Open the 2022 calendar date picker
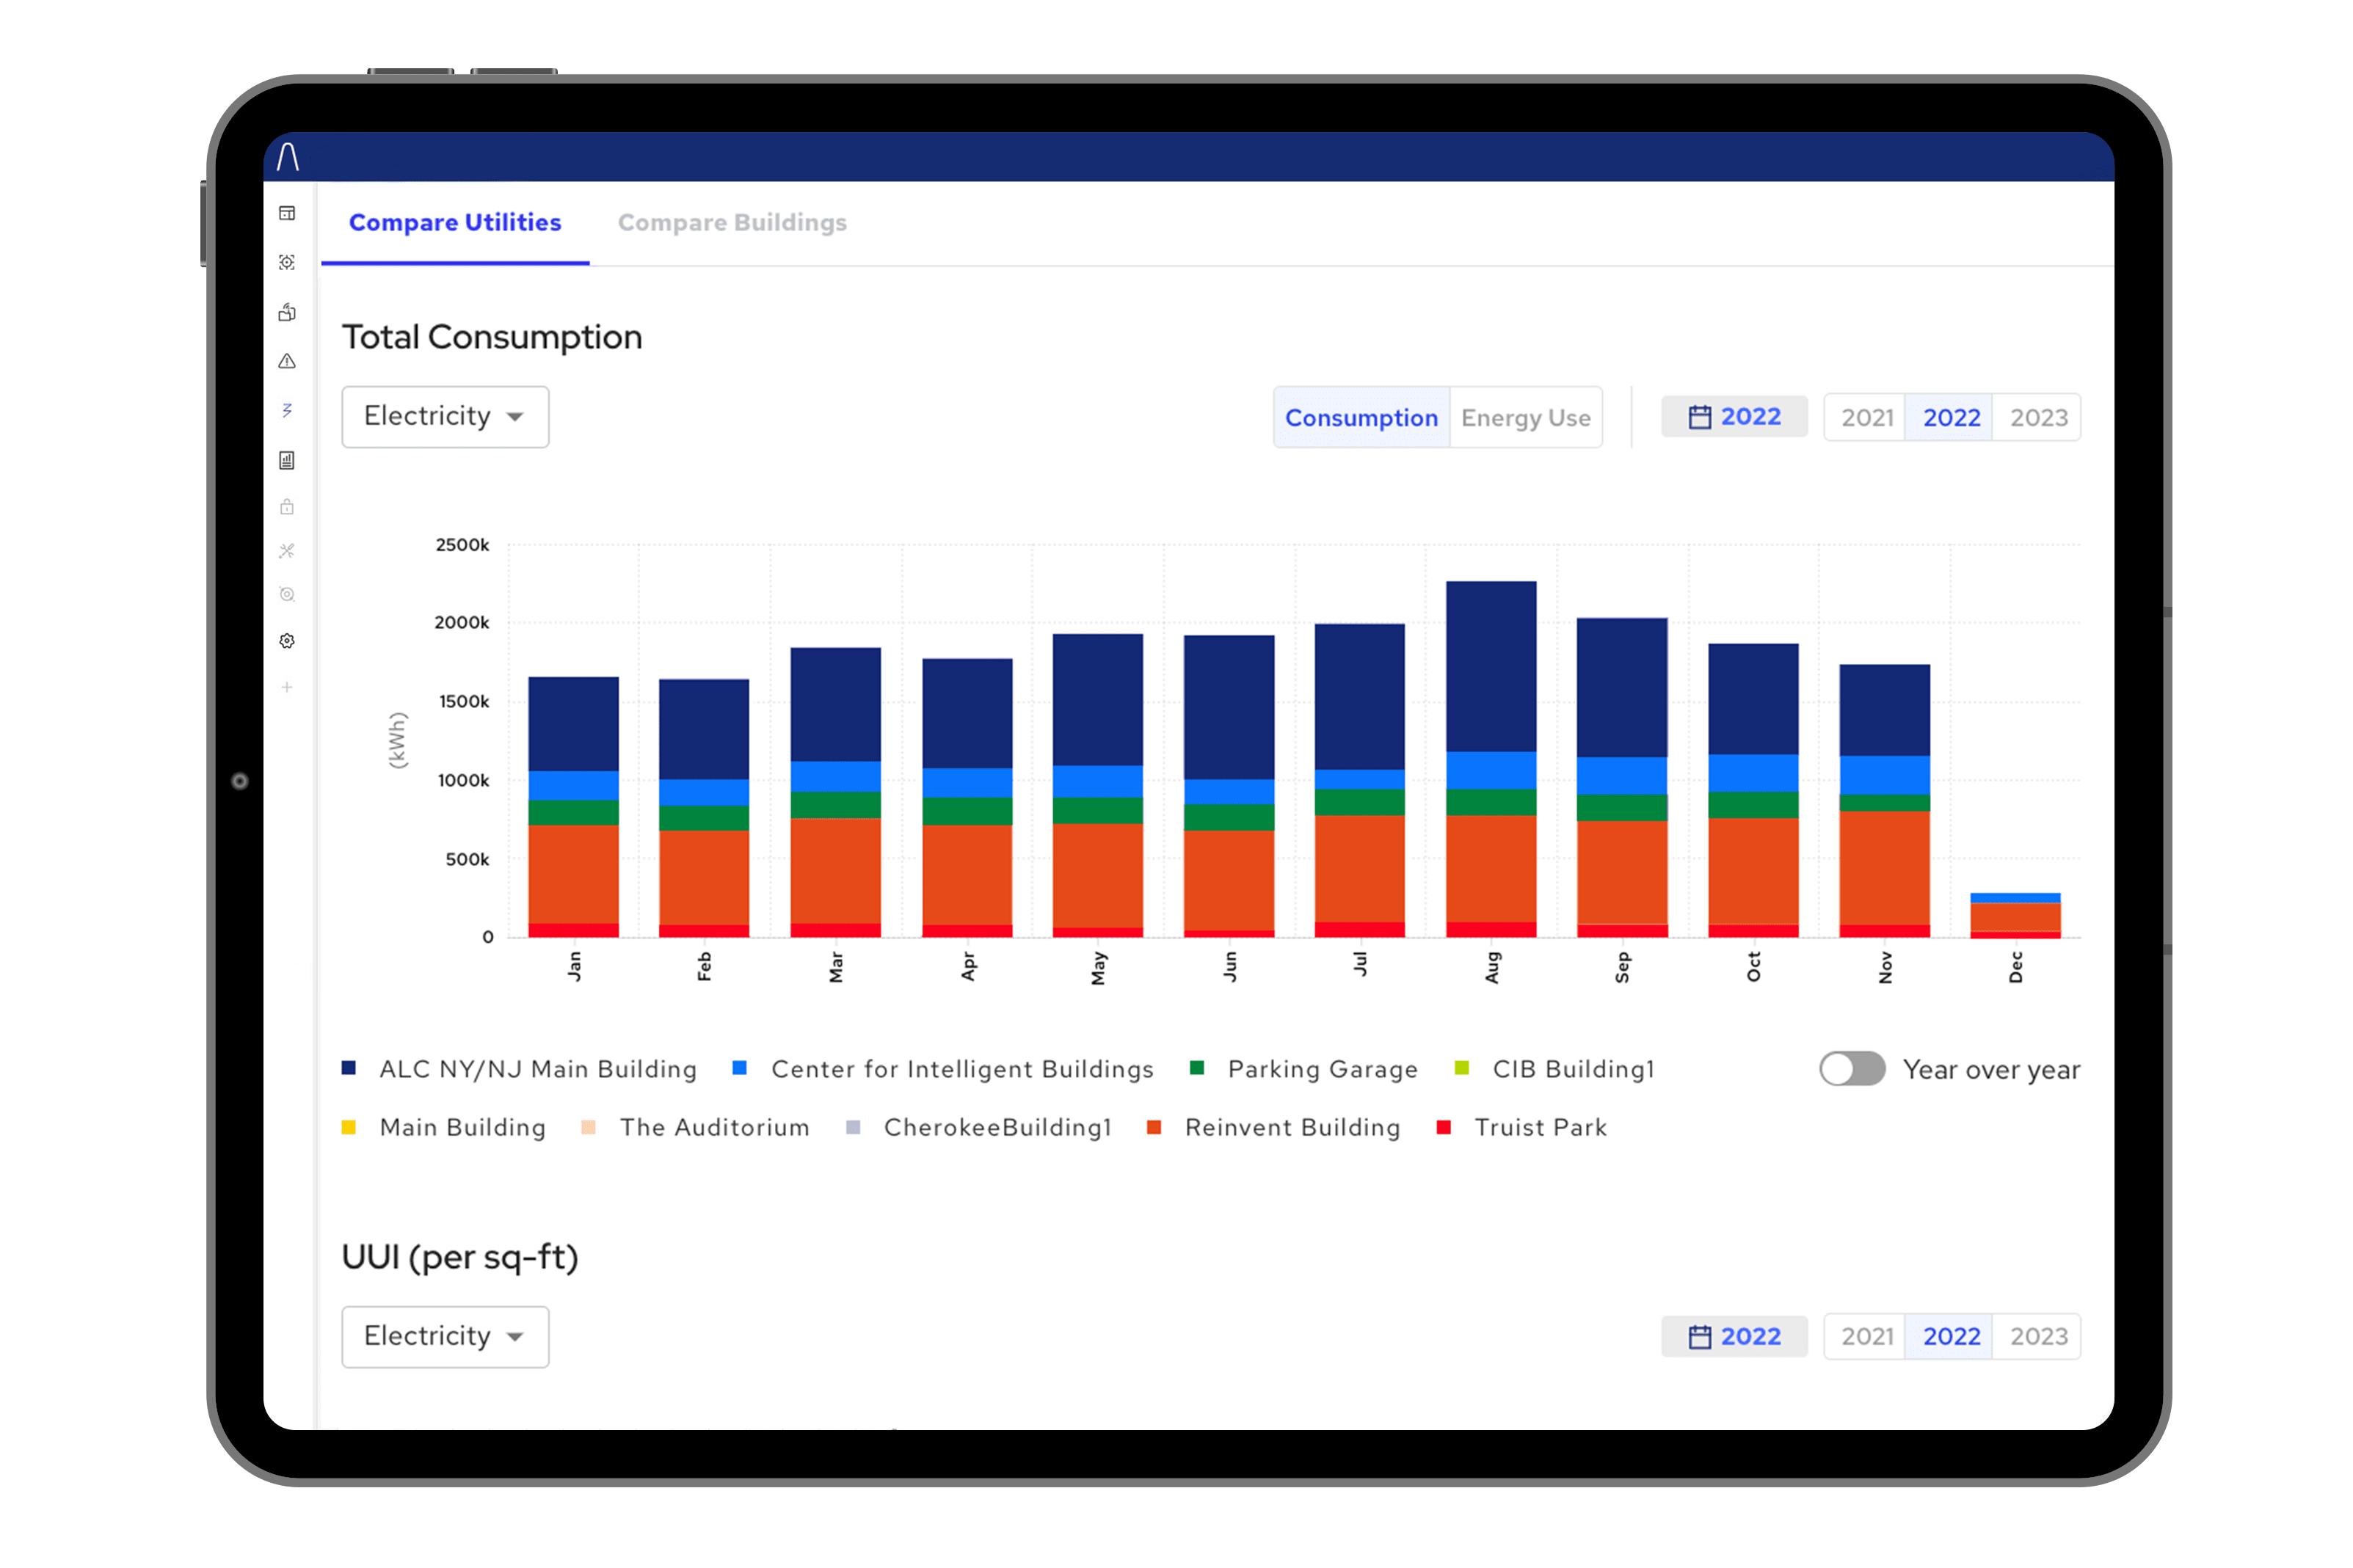Viewport: 2353px width, 1568px height. (1734, 417)
